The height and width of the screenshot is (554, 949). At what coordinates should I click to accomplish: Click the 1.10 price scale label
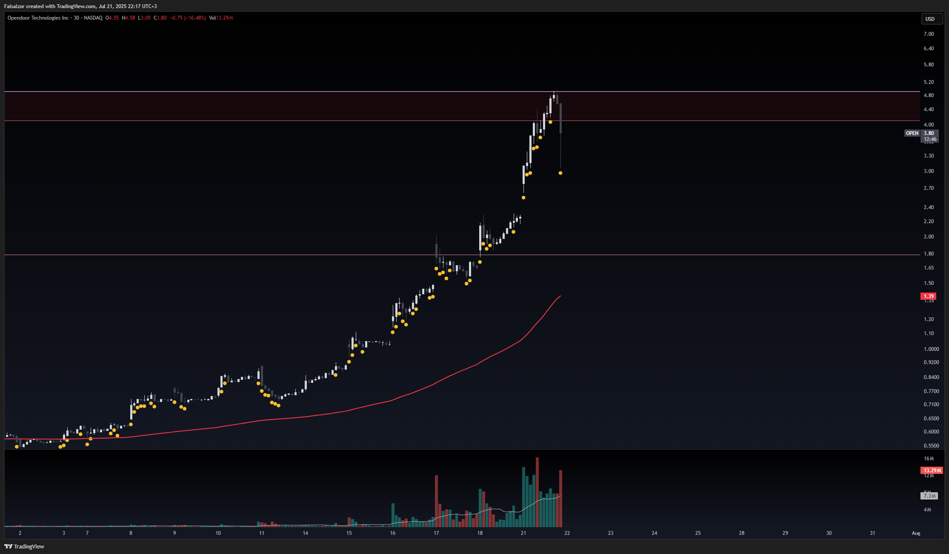tap(929, 333)
